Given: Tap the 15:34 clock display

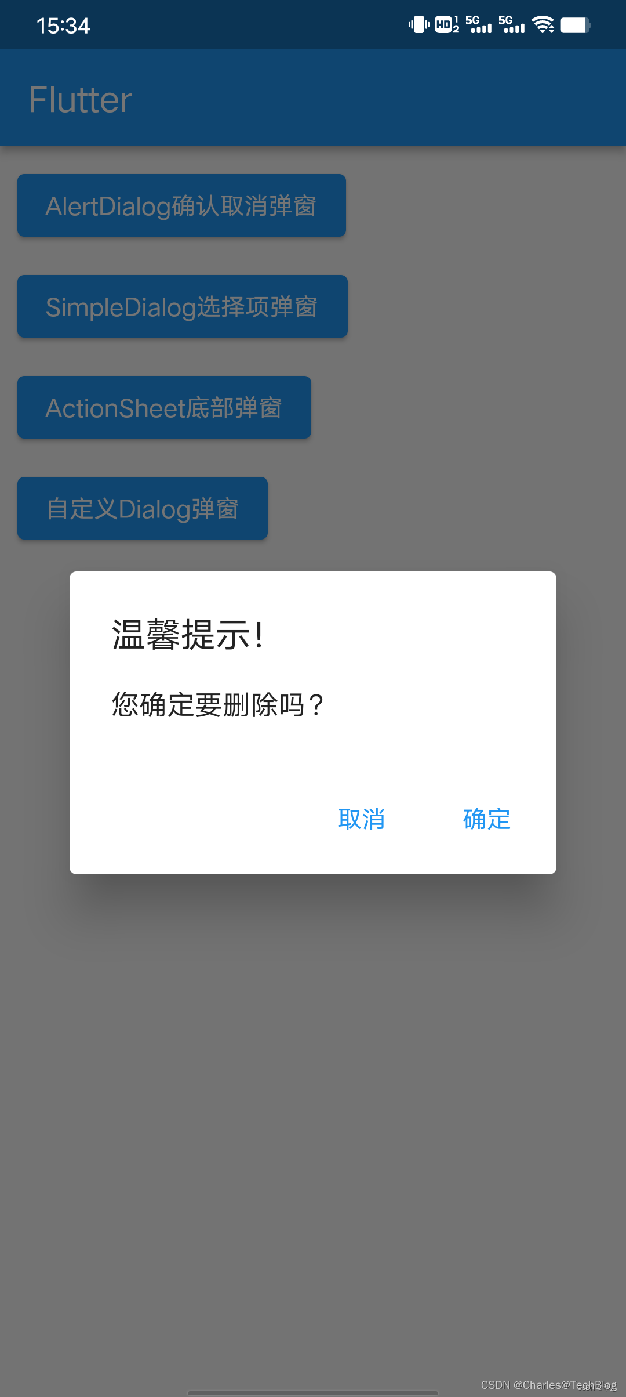Looking at the screenshot, I should [63, 26].
